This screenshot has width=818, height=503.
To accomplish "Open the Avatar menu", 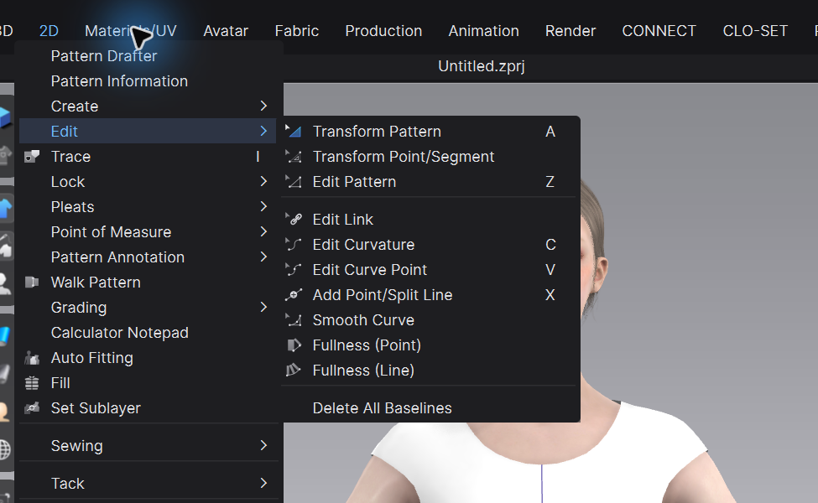I will pyautogui.click(x=226, y=31).
